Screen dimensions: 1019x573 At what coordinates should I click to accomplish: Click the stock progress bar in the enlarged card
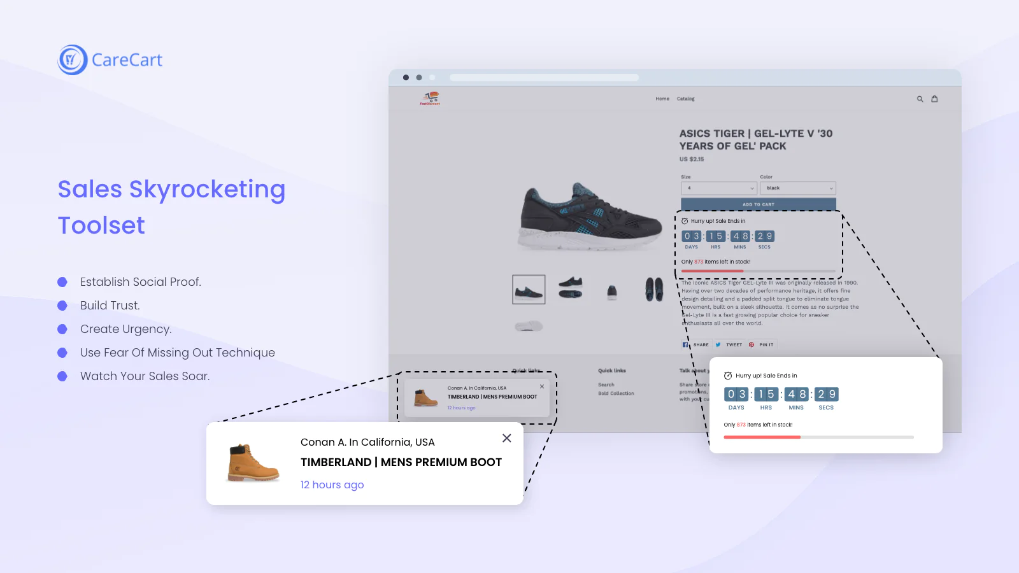[x=819, y=437]
